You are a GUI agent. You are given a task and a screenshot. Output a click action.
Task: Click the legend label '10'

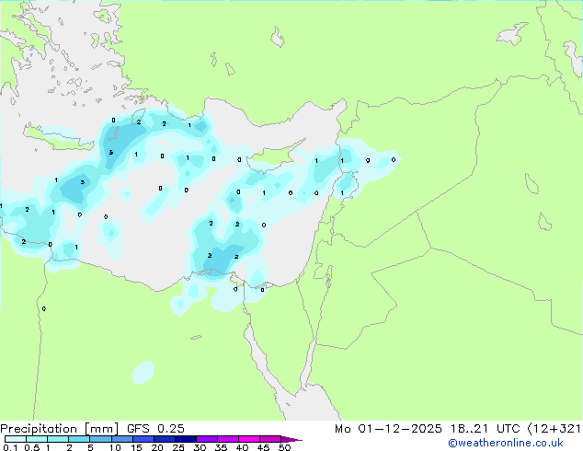coord(115,447)
